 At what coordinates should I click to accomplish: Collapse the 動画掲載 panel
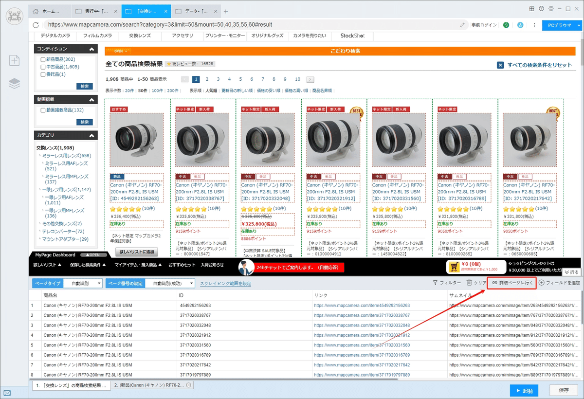click(91, 99)
